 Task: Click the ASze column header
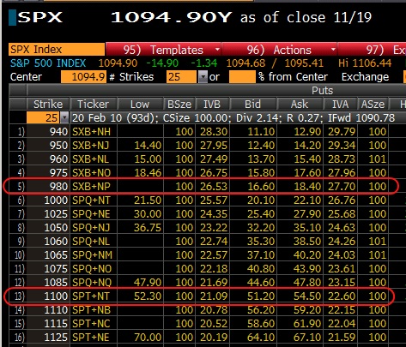pos(373,105)
